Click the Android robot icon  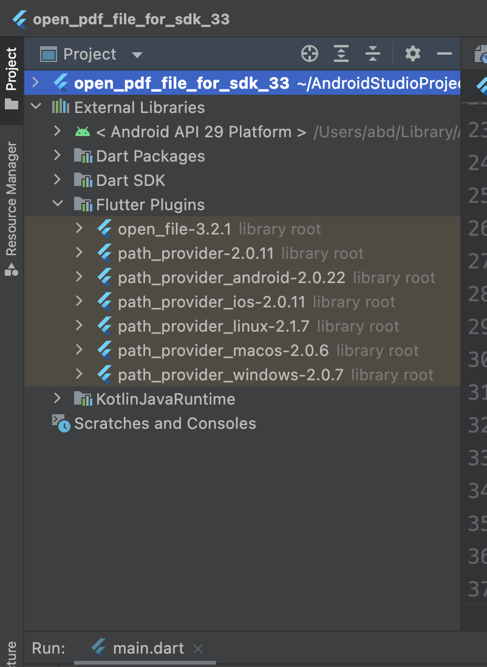click(83, 132)
